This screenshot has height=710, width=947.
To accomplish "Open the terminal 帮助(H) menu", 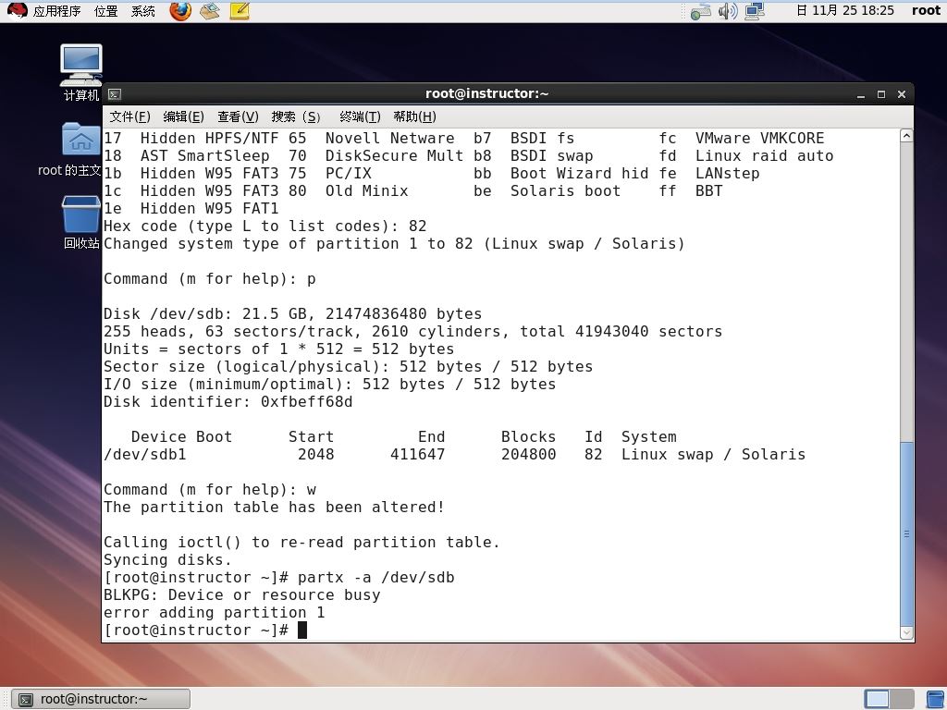I will [x=414, y=116].
